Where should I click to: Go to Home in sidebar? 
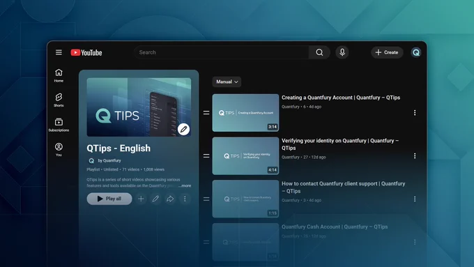click(59, 75)
